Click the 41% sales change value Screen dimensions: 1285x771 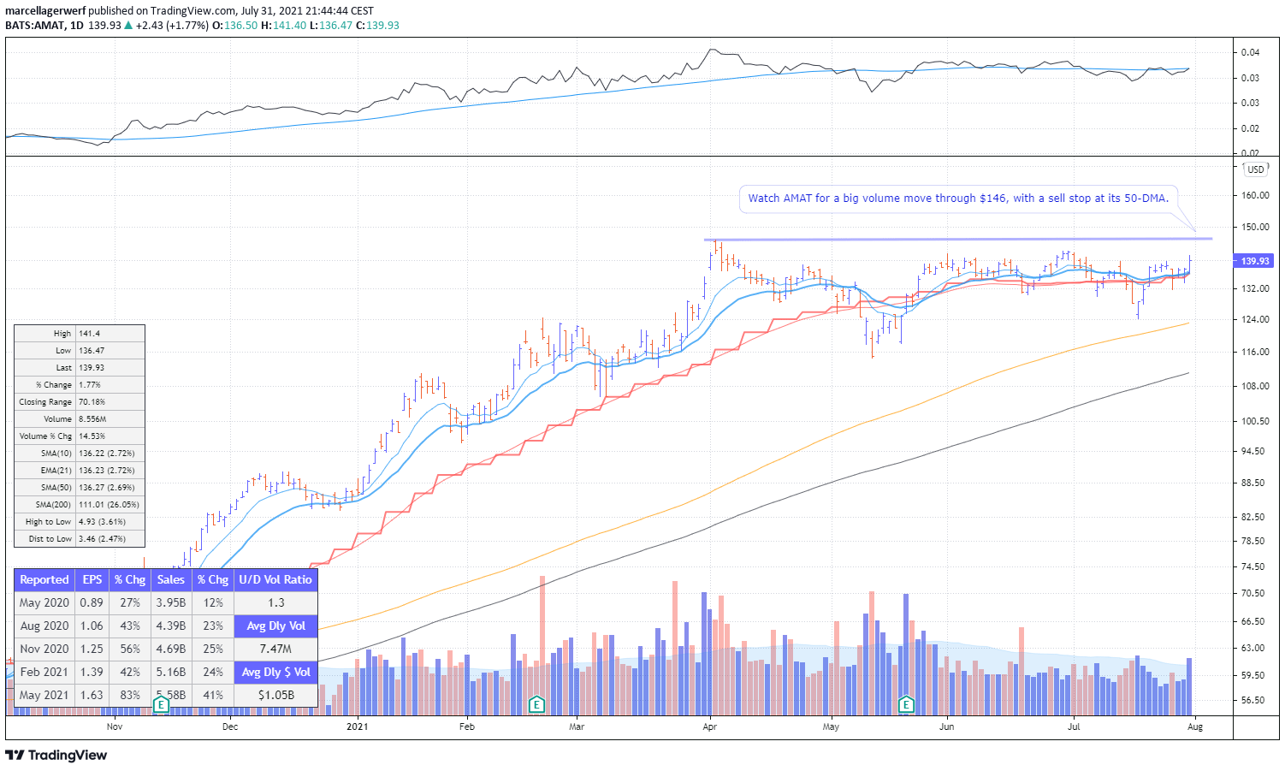(x=213, y=695)
